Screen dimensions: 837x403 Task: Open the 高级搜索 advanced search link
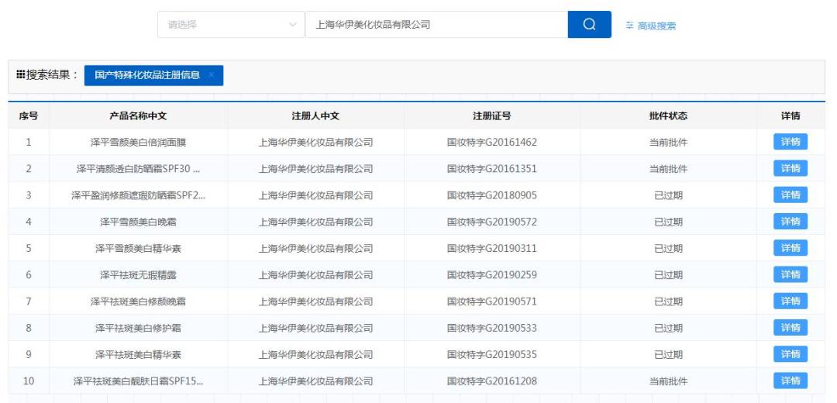656,26
